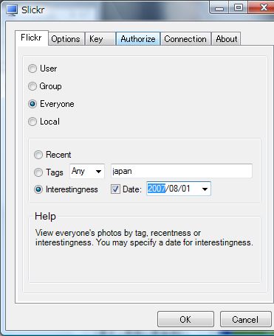Select the Interestingness radio button
Screen dimensions: 274x336
tap(38, 189)
